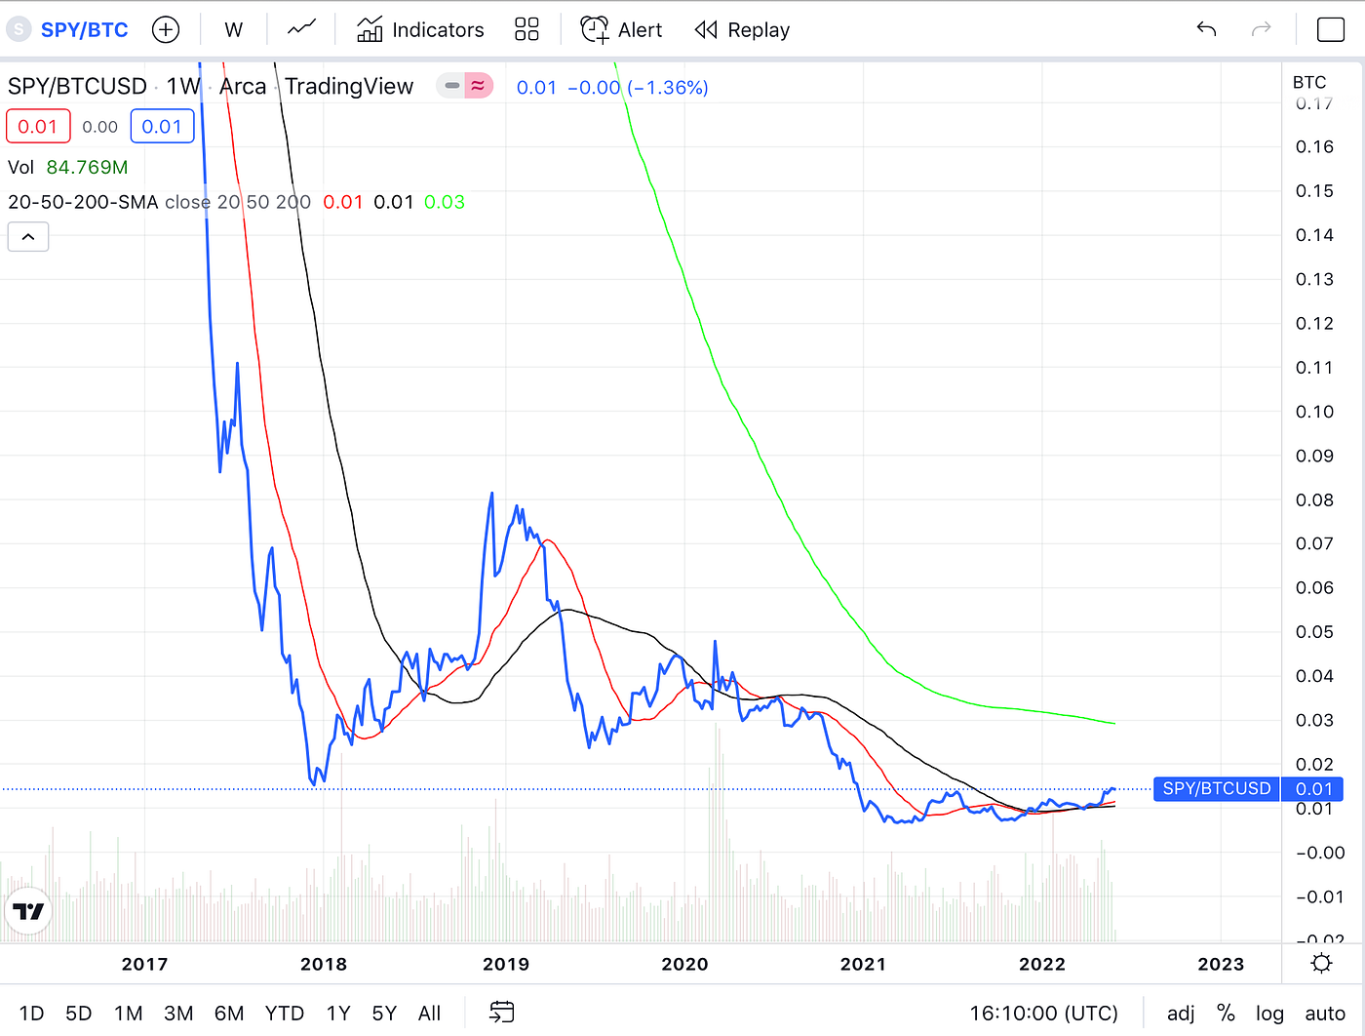The width and height of the screenshot is (1365, 1036).
Task: Toggle adj dividend adjustment
Action: tap(1181, 1013)
